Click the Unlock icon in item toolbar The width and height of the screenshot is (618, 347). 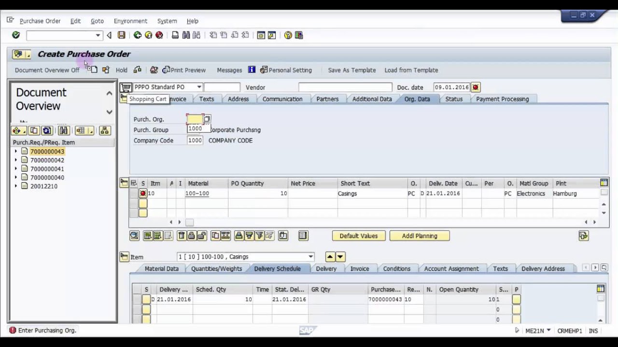(x=202, y=236)
